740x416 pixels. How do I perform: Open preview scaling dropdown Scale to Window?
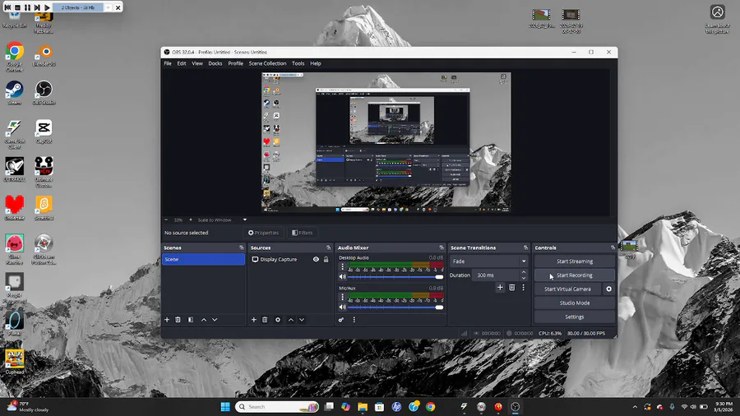(222, 220)
